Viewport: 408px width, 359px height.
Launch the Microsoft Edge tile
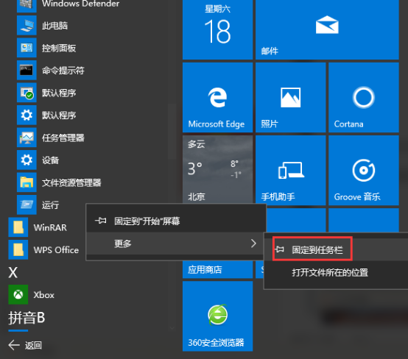click(217, 97)
